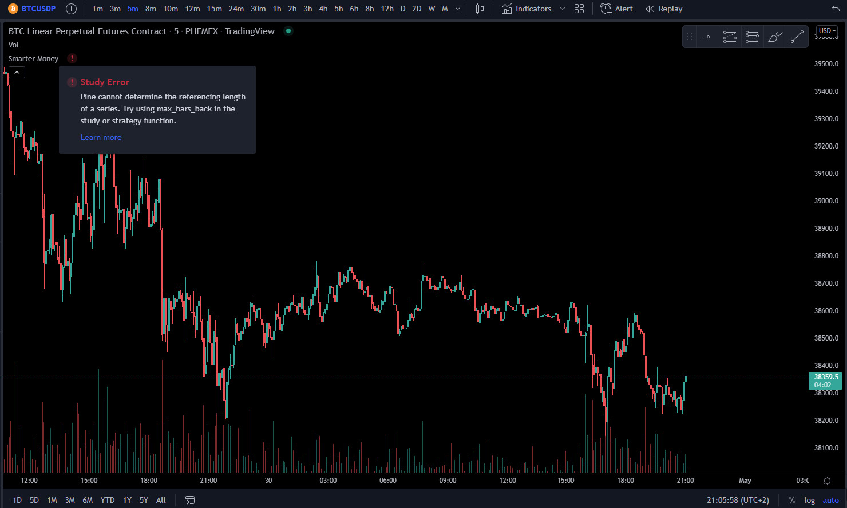Click the go-to-date calendar icon
This screenshot has height=508, width=847.
(190, 500)
